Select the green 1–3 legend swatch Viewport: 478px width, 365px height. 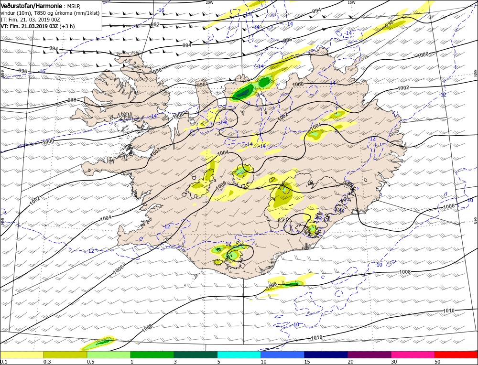[x=152, y=354]
